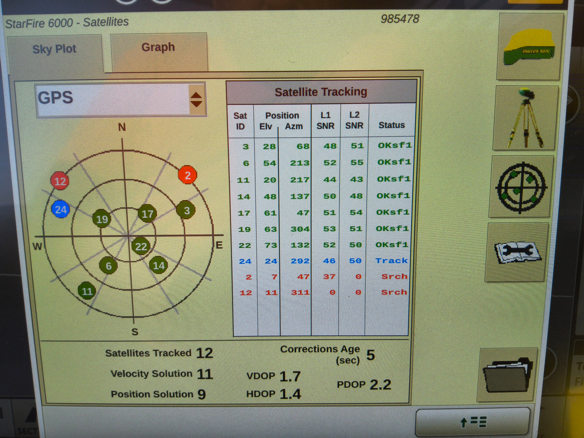Click OKsf1 status in satellite 3 row
Viewport: 584px width, 438px height.
click(395, 145)
